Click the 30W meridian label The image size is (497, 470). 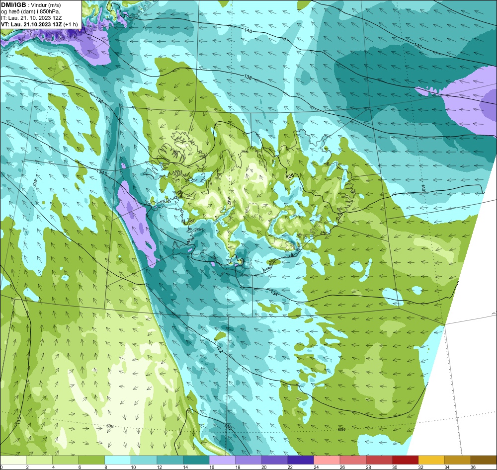point(34,183)
